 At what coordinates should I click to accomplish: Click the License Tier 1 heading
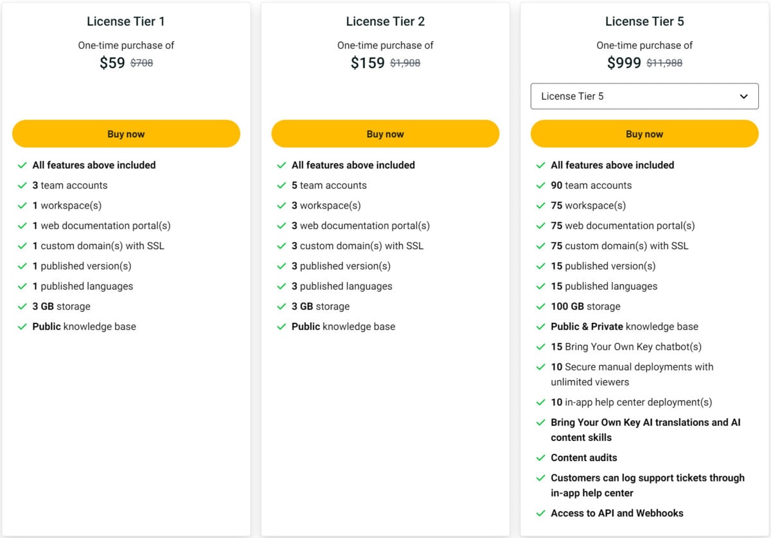click(126, 21)
